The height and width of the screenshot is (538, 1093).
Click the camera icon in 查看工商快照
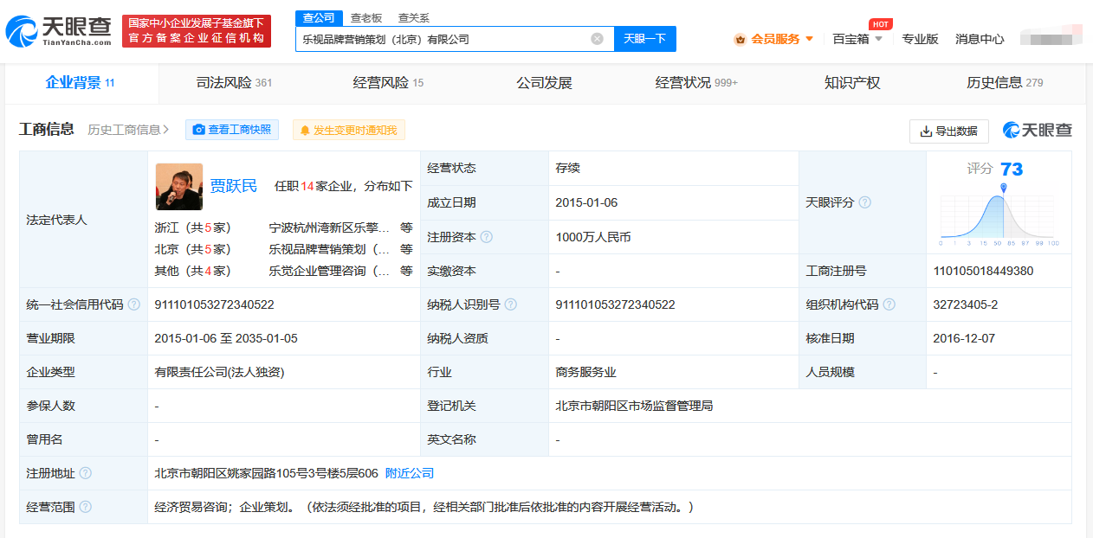click(199, 130)
